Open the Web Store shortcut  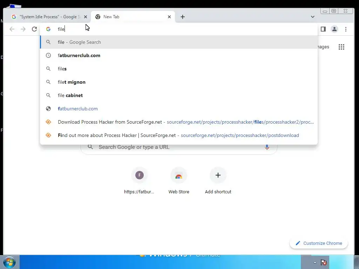tap(179, 181)
